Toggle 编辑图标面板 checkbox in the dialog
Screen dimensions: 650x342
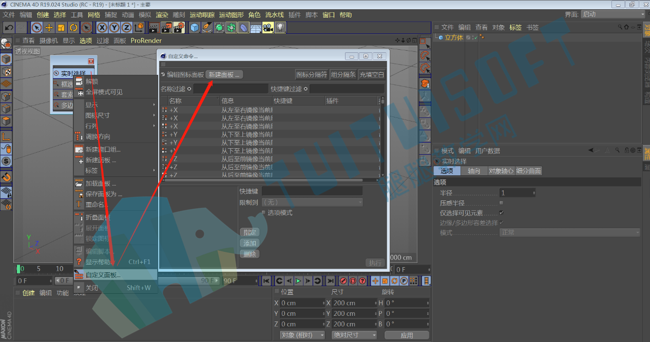(163, 75)
